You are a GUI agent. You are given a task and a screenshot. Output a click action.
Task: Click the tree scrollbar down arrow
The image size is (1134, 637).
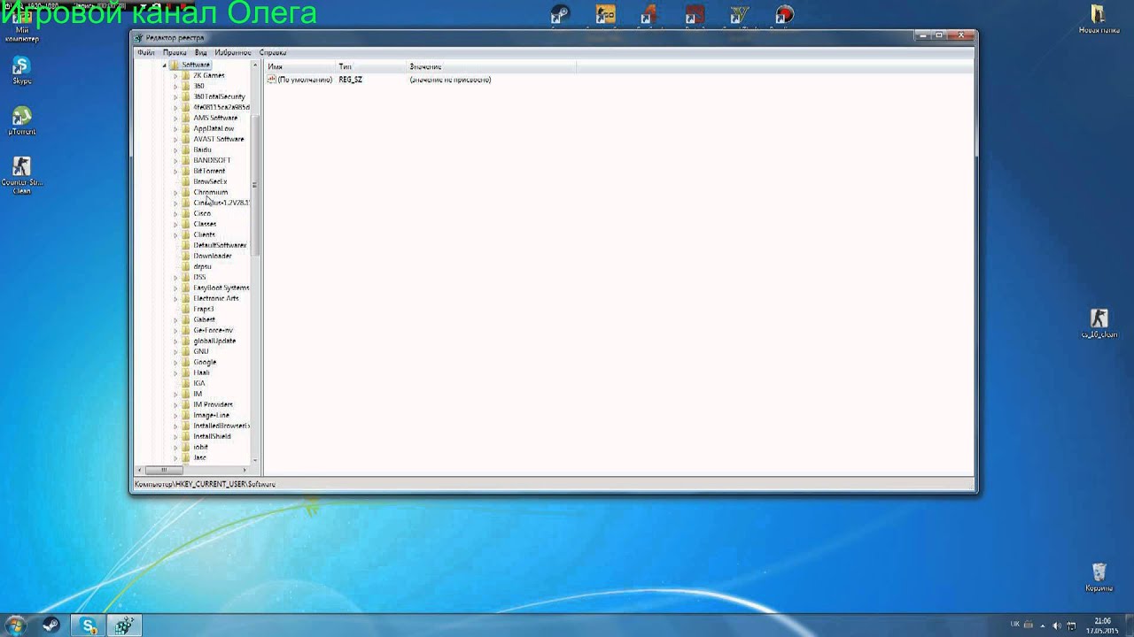pos(255,460)
